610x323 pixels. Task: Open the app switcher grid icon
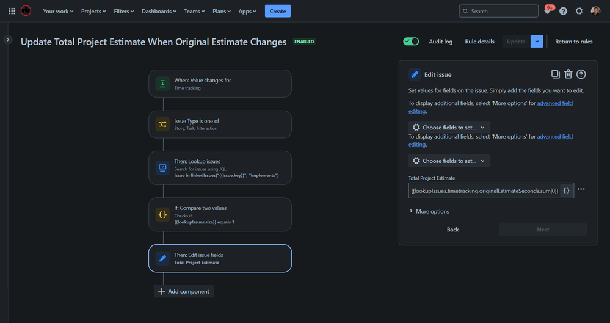(12, 11)
